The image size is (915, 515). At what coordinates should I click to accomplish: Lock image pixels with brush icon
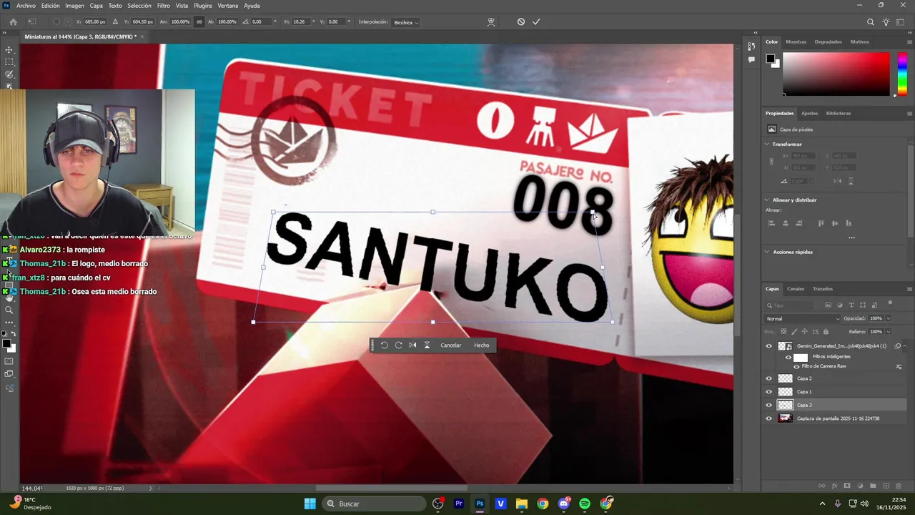click(x=794, y=332)
